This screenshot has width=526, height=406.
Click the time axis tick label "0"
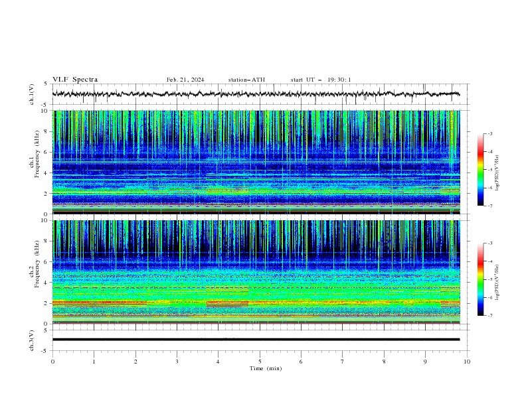pyautogui.click(x=52, y=362)
